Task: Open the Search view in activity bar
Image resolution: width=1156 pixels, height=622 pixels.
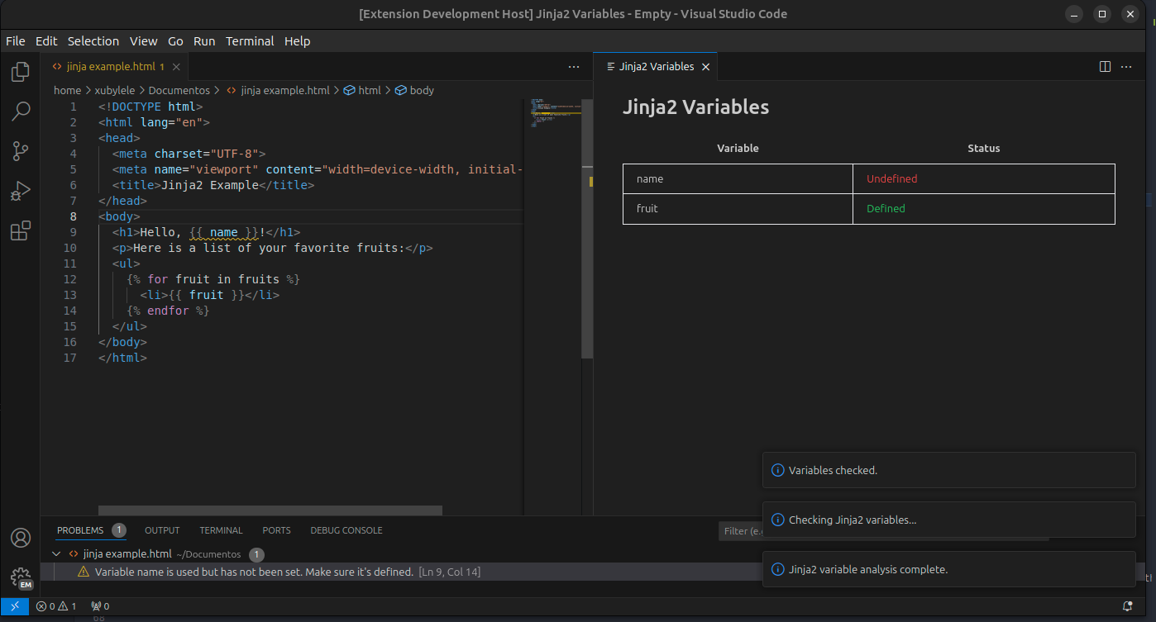Action: coord(21,112)
